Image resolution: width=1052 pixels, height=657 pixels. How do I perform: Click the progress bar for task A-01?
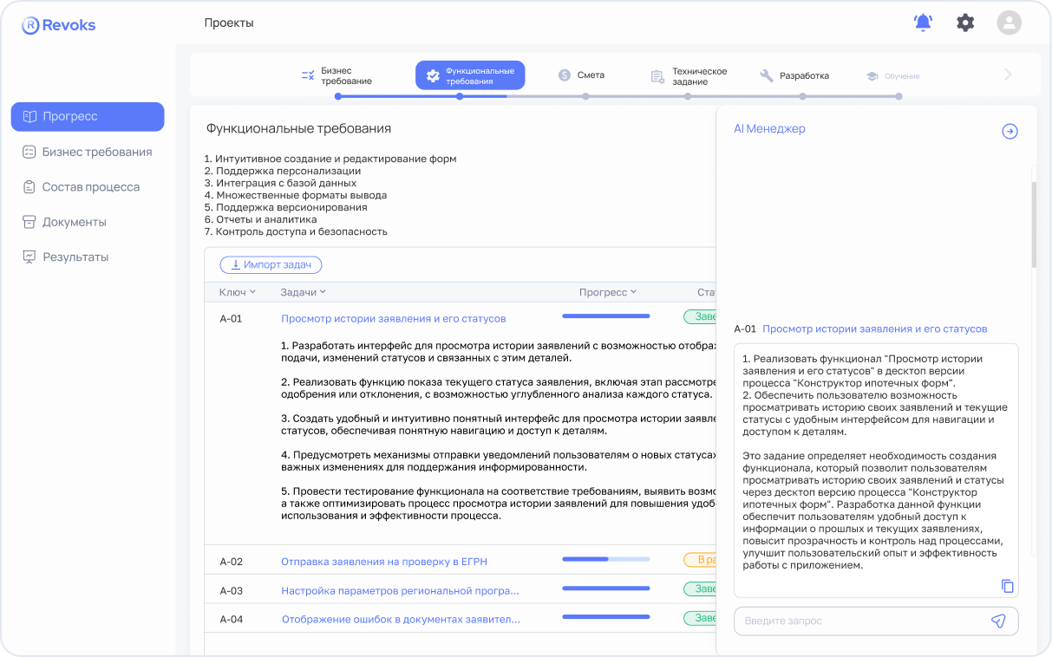tap(606, 316)
